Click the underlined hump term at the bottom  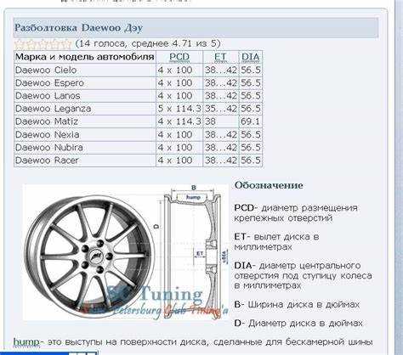point(26,341)
